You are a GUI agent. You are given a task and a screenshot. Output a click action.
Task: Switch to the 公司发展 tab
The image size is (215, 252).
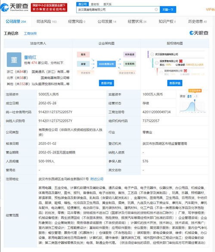[107, 22]
